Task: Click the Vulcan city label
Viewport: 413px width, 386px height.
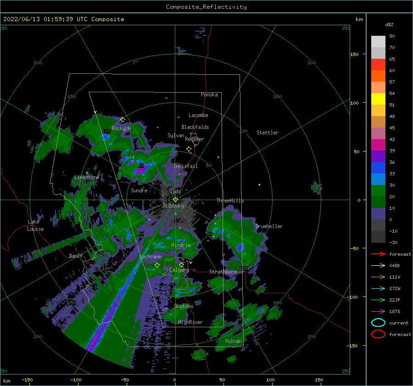Action: (x=234, y=341)
